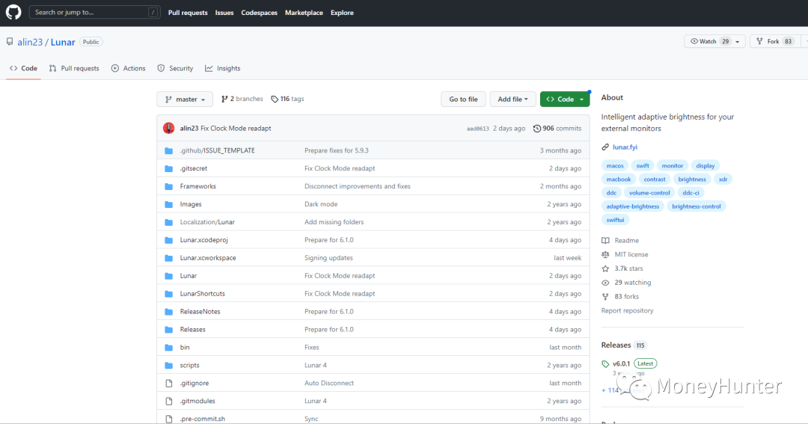808x424 pixels.
Task: Open Explore in the top navigation
Action: (x=342, y=13)
